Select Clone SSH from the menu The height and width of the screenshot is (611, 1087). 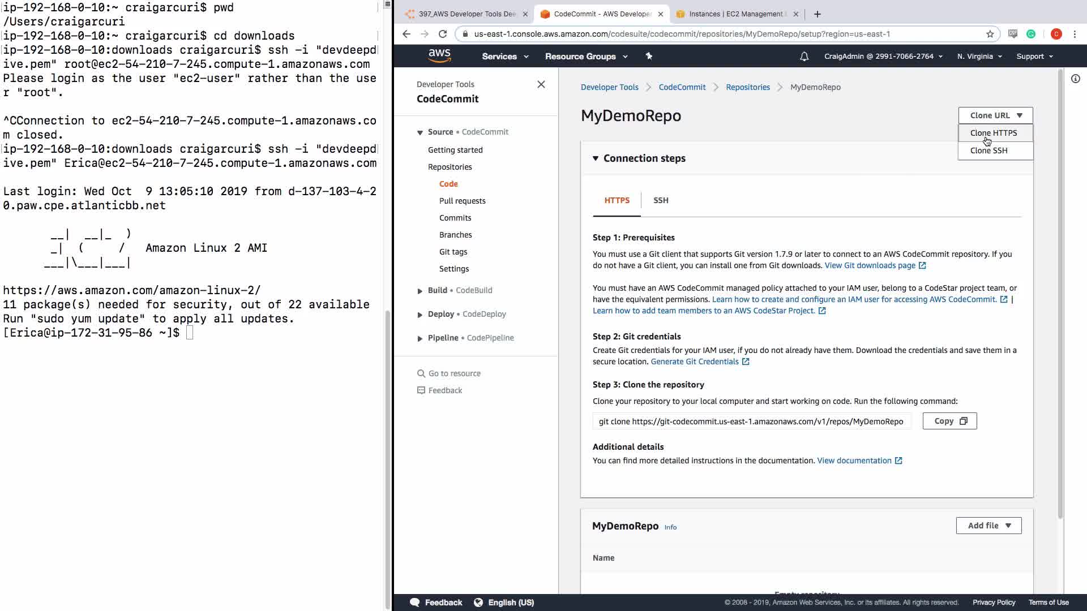[x=988, y=150]
